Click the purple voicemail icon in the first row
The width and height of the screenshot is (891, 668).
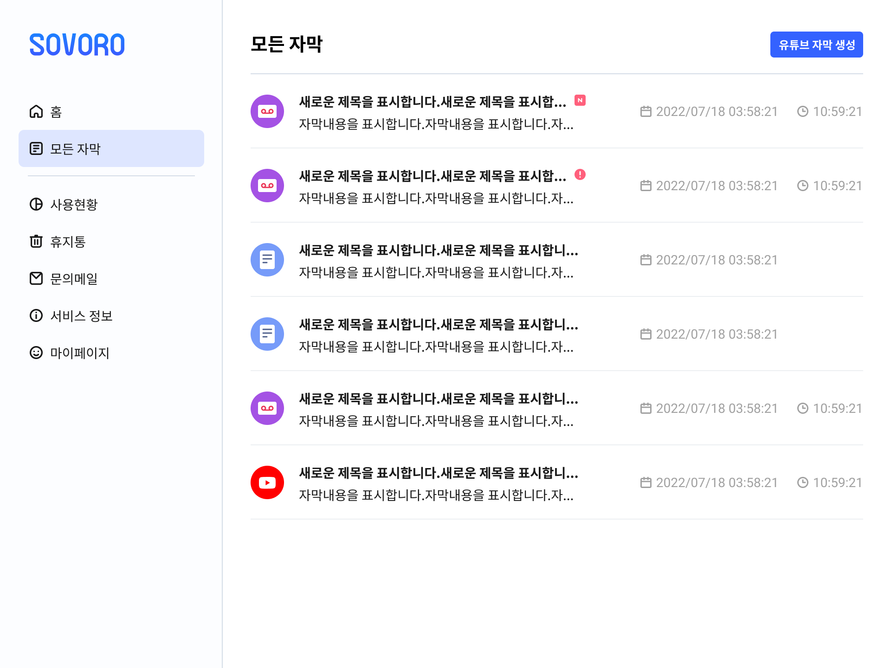(x=267, y=111)
